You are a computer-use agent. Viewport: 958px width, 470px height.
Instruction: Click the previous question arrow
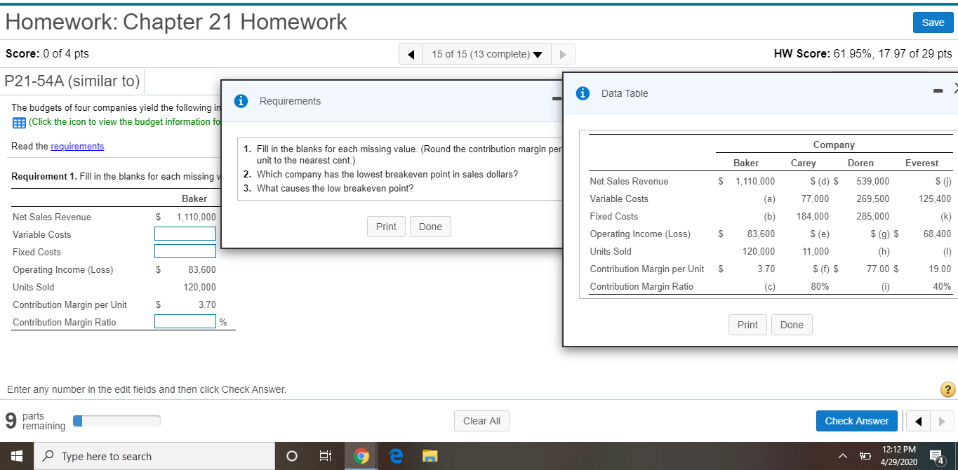411,53
